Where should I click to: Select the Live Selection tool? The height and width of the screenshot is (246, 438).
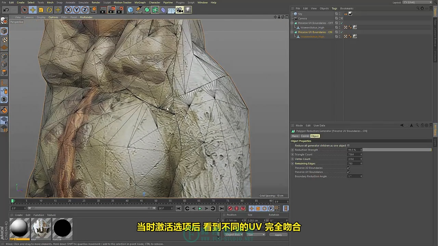click(24, 10)
